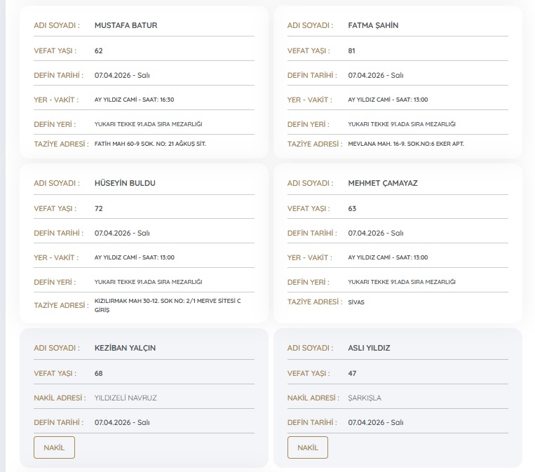Click Aslı Yıldız's age value 47
535x472 pixels.
(x=352, y=373)
